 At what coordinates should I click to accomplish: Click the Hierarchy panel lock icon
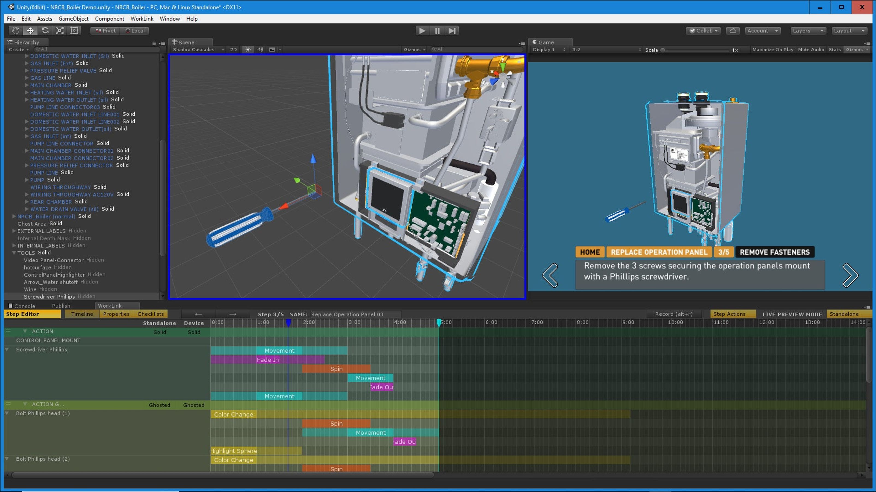pos(154,43)
